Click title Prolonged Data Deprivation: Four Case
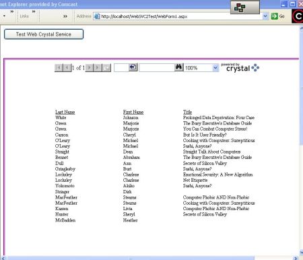Screen dimensions: 303x260 219,118
